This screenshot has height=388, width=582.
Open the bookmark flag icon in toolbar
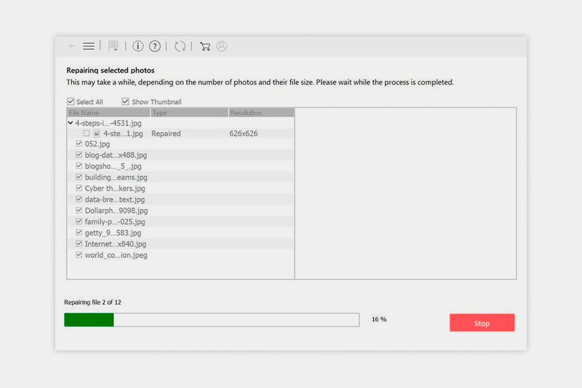point(113,45)
